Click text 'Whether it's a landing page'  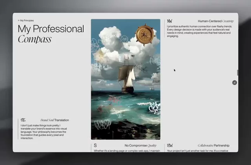click(x=127, y=151)
